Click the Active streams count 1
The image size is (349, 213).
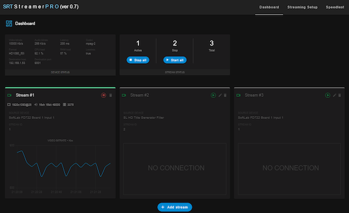tap(138, 43)
